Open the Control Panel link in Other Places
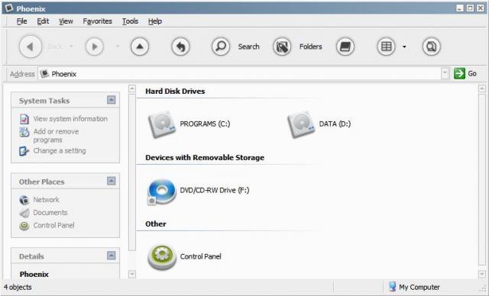The width and height of the screenshot is (489, 296). tap(53, 225)
